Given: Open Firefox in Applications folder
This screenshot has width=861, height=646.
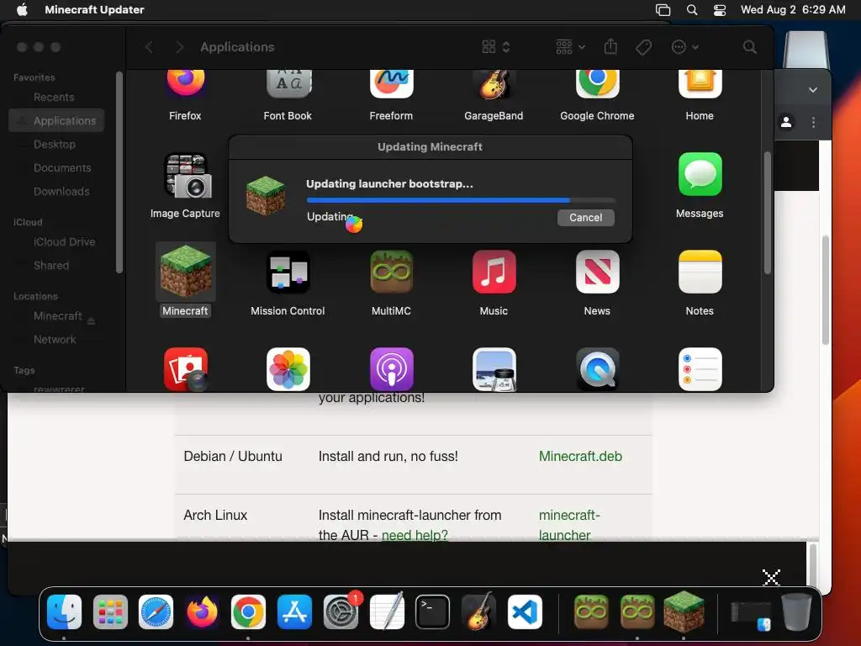Looking at the screenshot, I should tap(185, 83).
